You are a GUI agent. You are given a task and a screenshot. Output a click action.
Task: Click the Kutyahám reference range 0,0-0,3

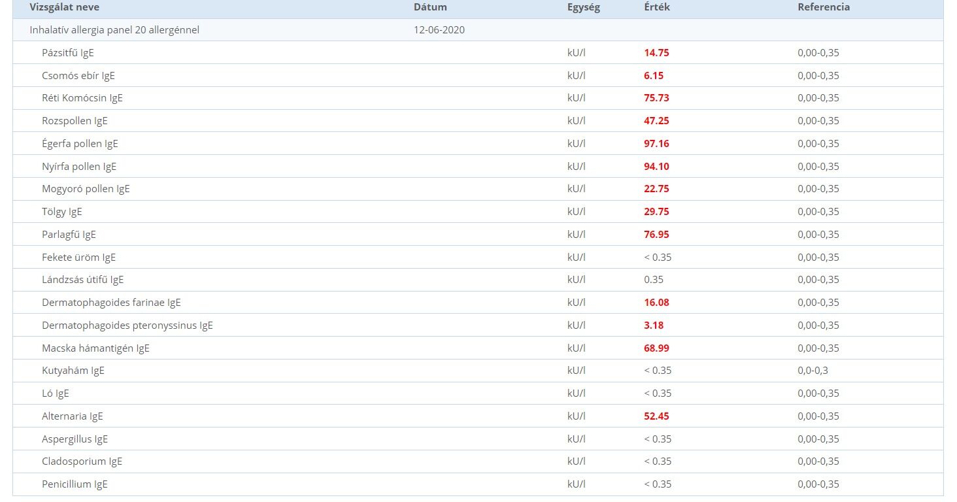813,371
